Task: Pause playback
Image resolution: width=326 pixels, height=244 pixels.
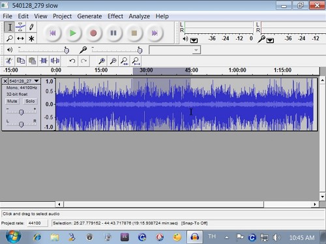Action: (113, 33)
